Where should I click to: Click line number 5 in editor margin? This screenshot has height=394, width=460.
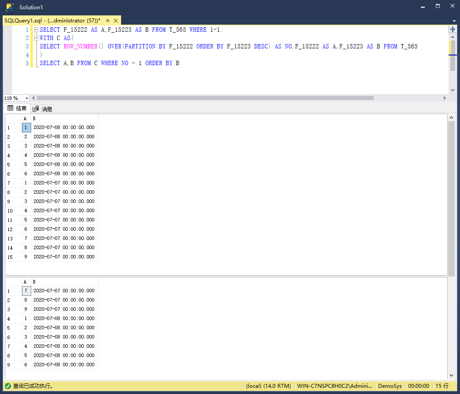(x=27, y=63)
